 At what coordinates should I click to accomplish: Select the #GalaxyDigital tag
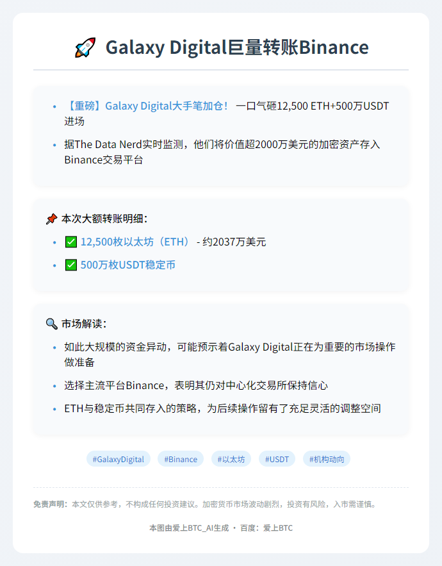(119, 459)
